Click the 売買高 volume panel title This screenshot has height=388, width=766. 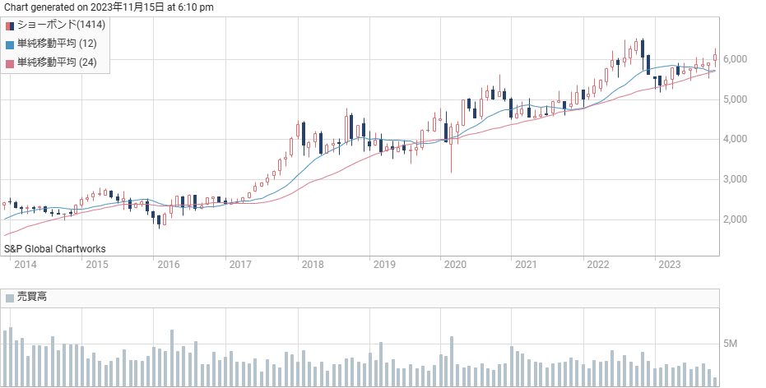click(32, 296)
